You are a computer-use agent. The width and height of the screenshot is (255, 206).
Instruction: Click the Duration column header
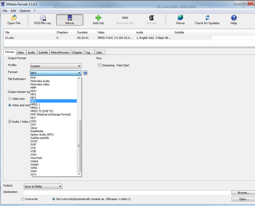click(86, 32)
